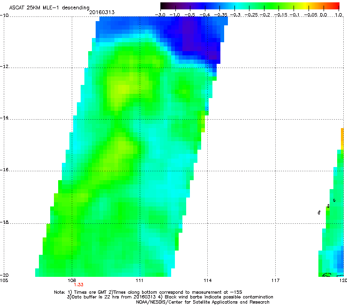Click the colorbar label 0.0

click(324, 15)
